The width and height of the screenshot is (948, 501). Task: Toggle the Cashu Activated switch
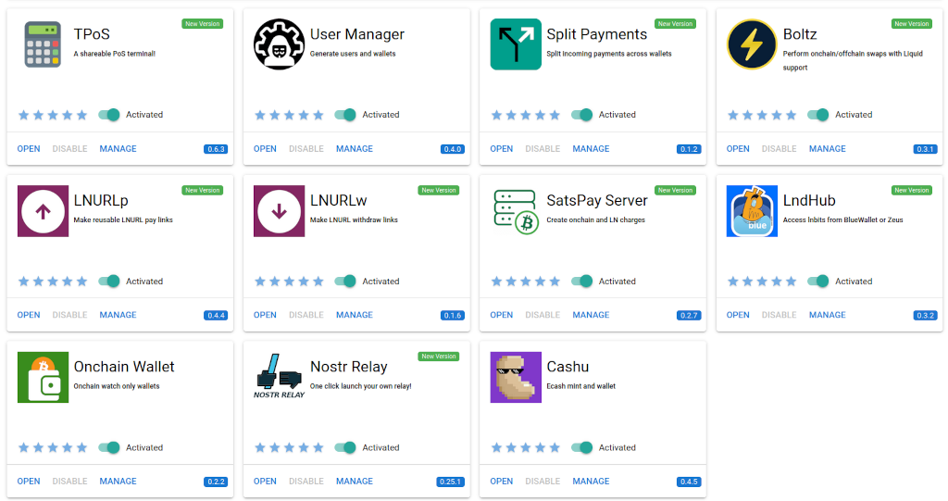[581, 447]
